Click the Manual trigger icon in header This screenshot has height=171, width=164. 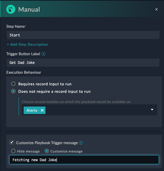[10, 9]
